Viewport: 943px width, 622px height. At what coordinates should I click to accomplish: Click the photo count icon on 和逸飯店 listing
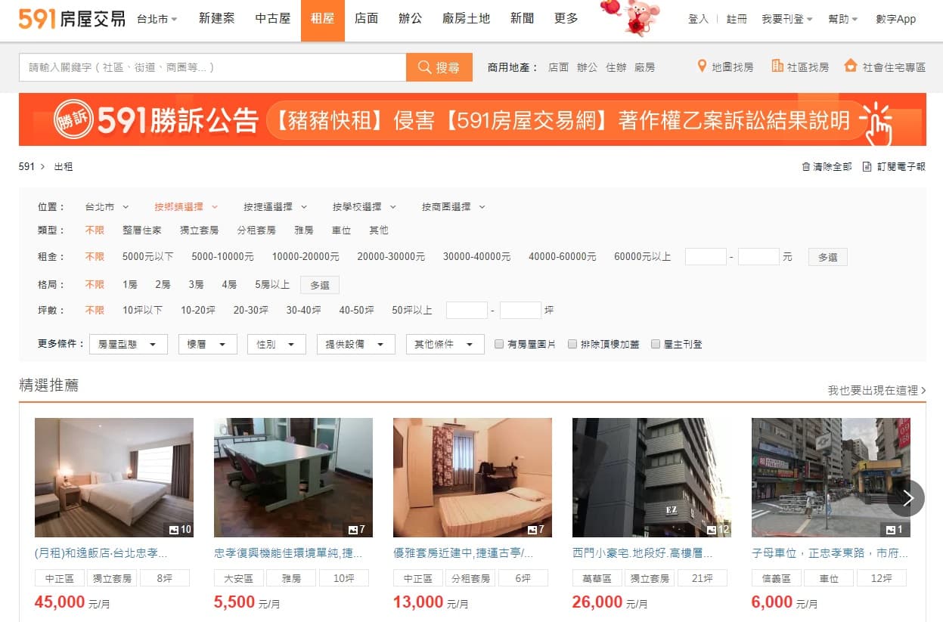click(173, 529)
